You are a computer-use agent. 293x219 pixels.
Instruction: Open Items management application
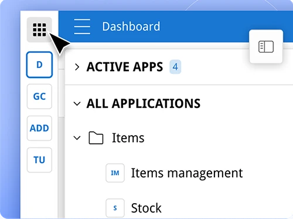pos(187,173)
